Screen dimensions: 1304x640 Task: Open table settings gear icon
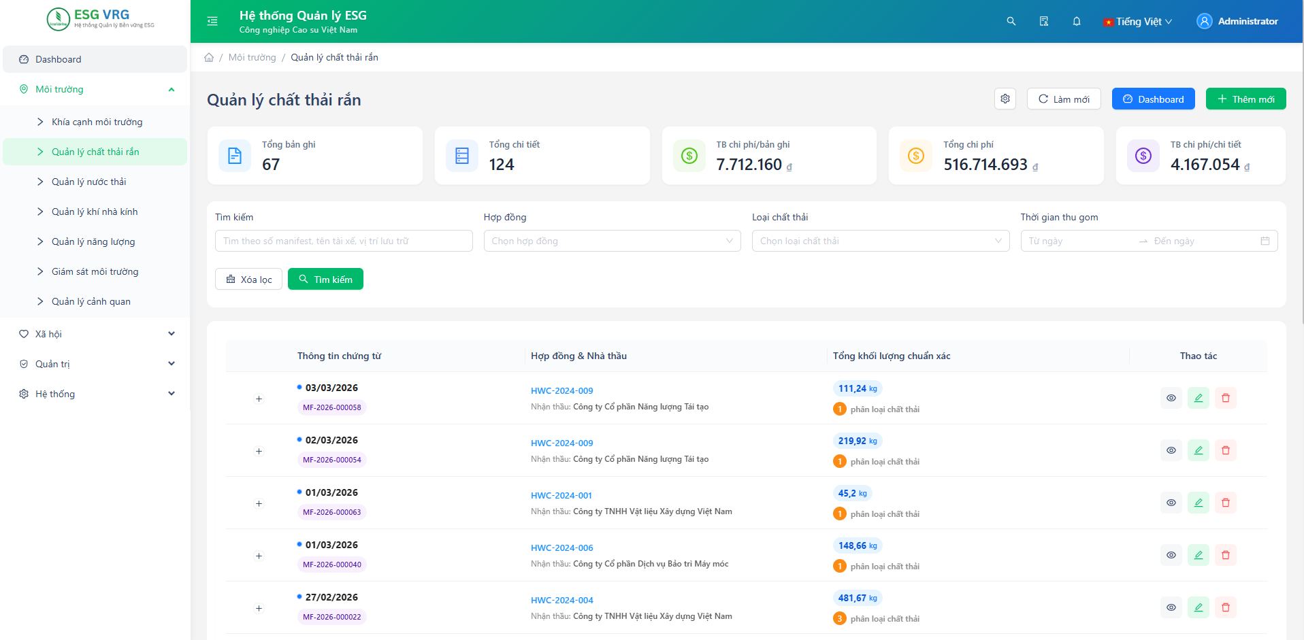click(x=1005, y=99)
